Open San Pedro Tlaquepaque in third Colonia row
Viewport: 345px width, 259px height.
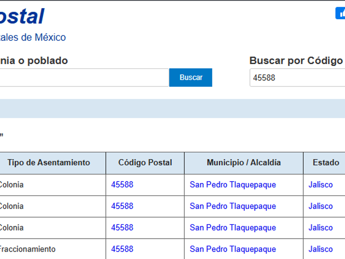tap(233, 228)
